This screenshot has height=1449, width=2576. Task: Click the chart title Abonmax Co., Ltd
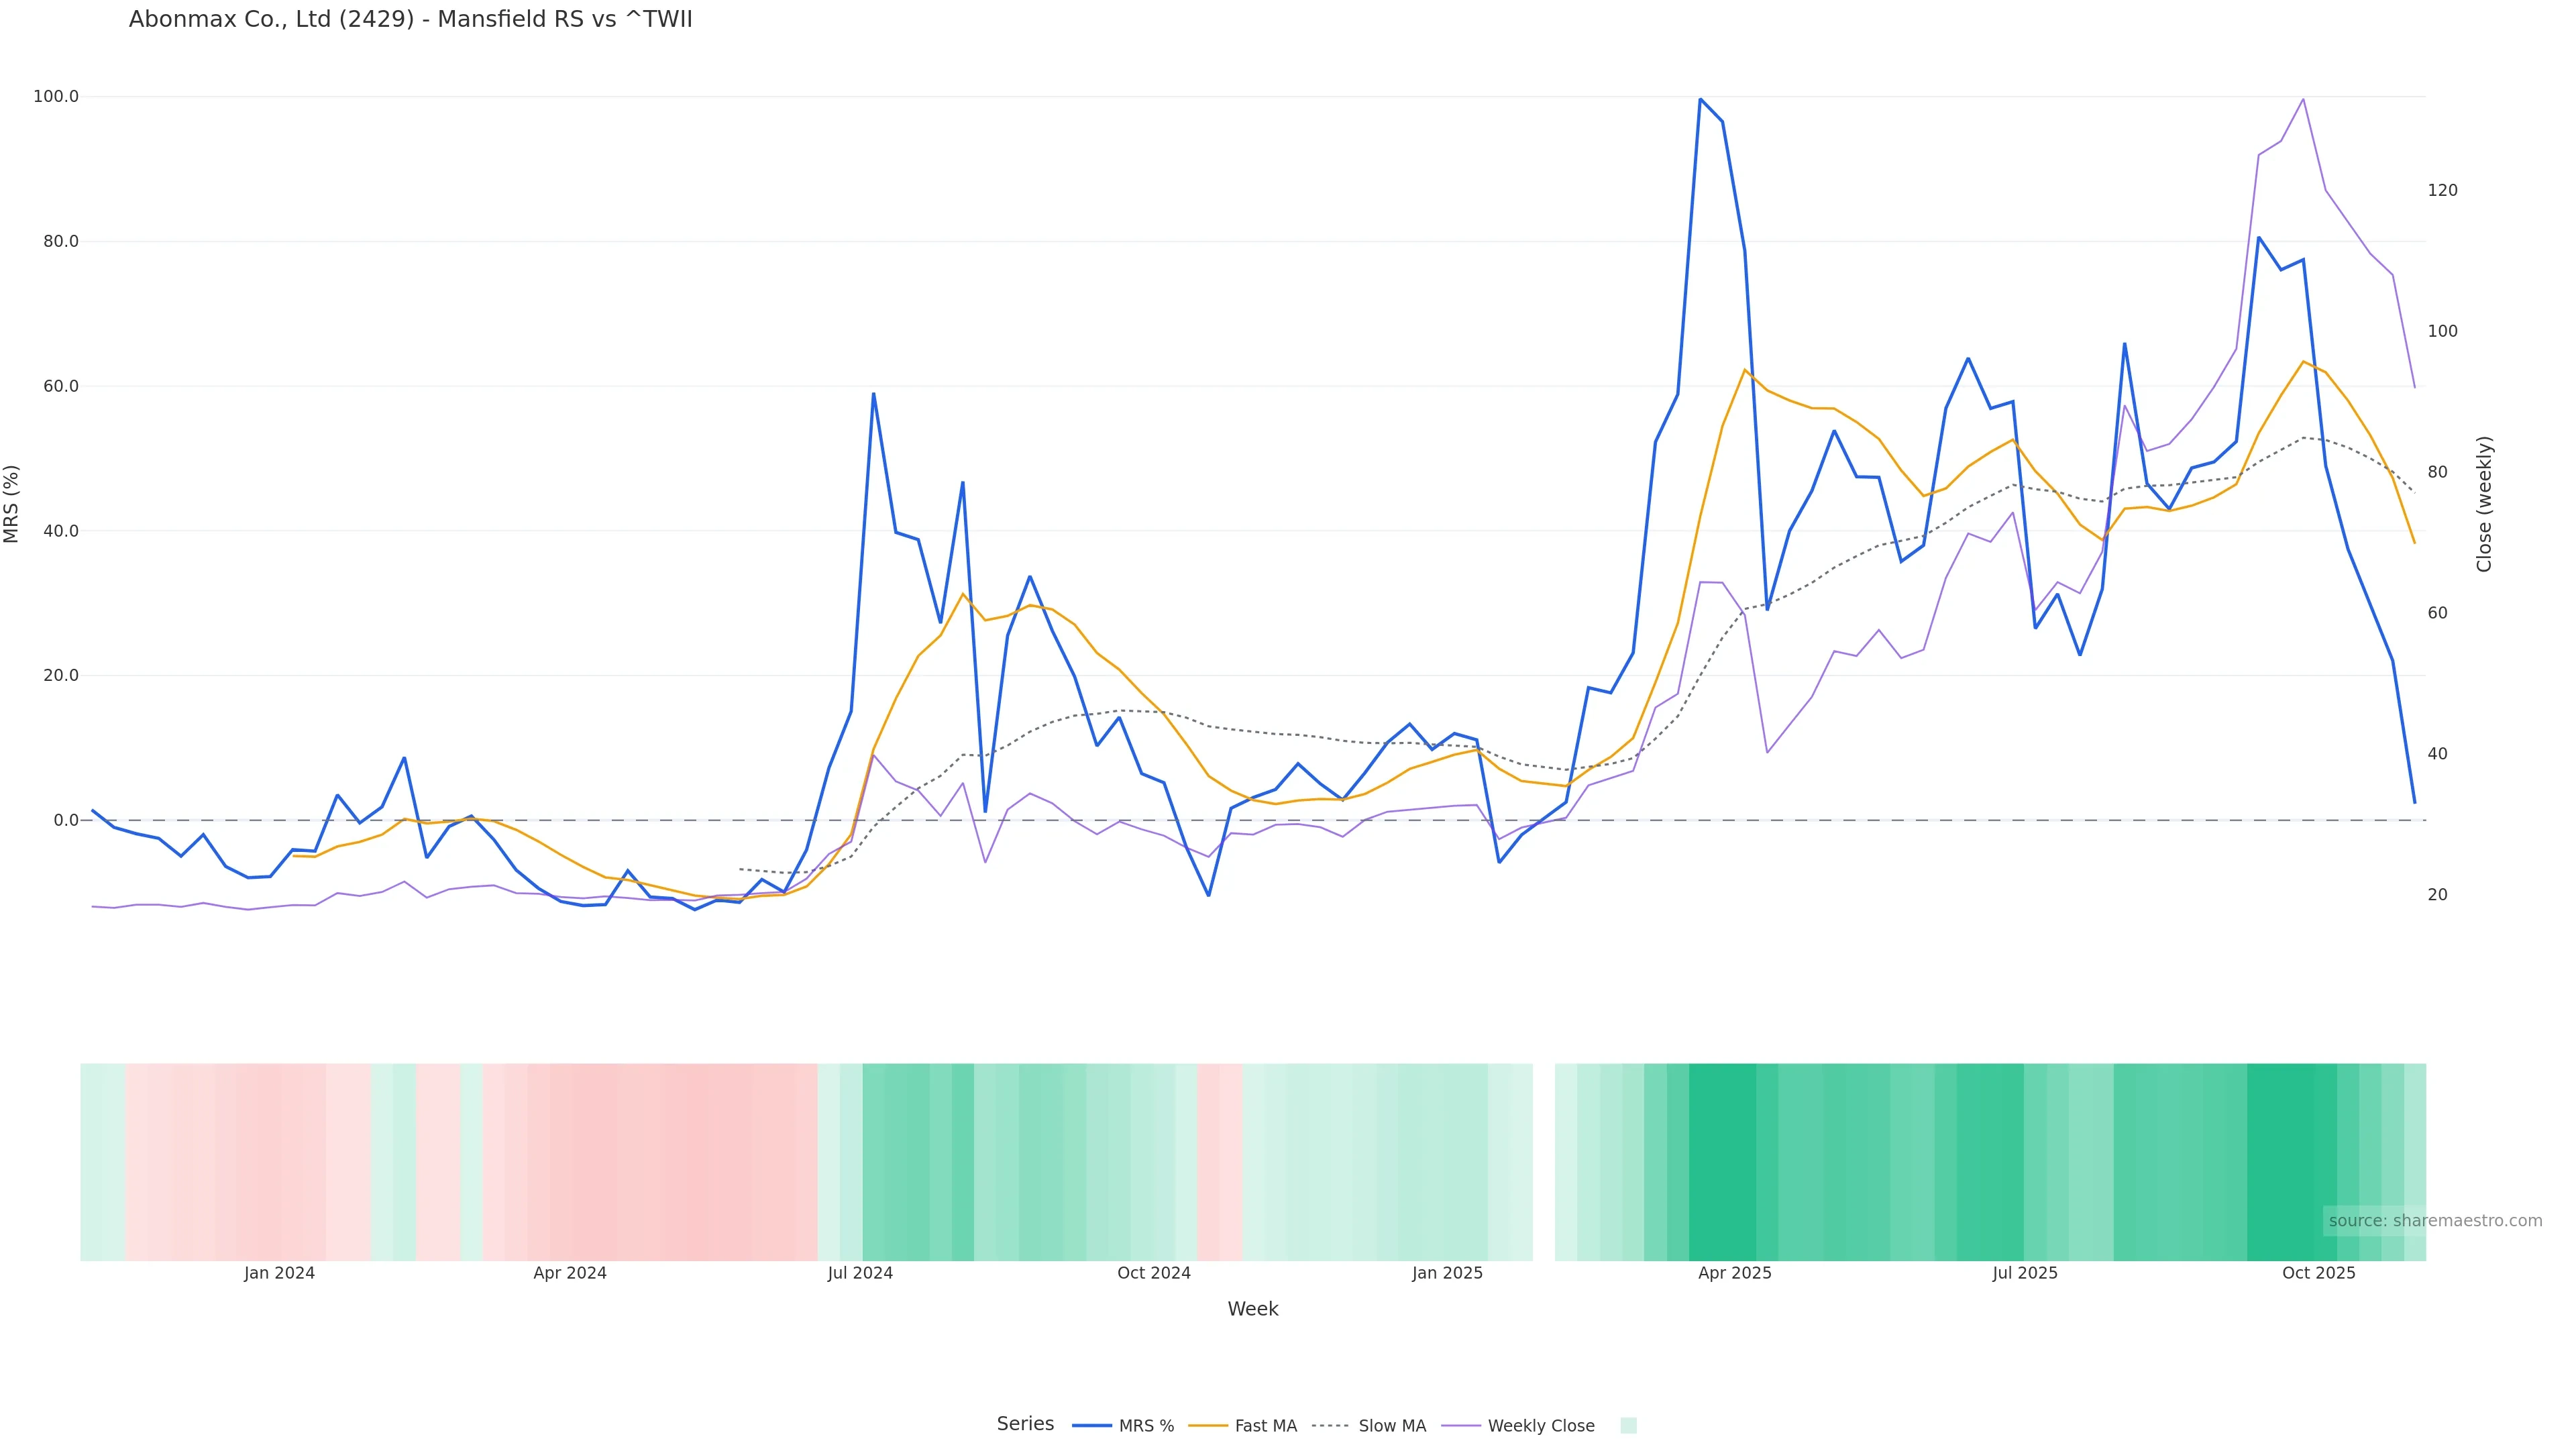pyautogui.click(x=410, y=19)
